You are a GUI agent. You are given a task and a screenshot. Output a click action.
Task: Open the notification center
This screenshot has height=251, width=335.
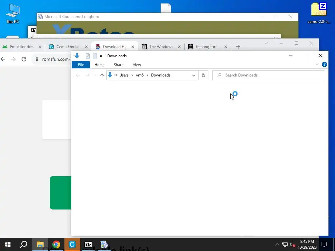[x=324, y=244]
